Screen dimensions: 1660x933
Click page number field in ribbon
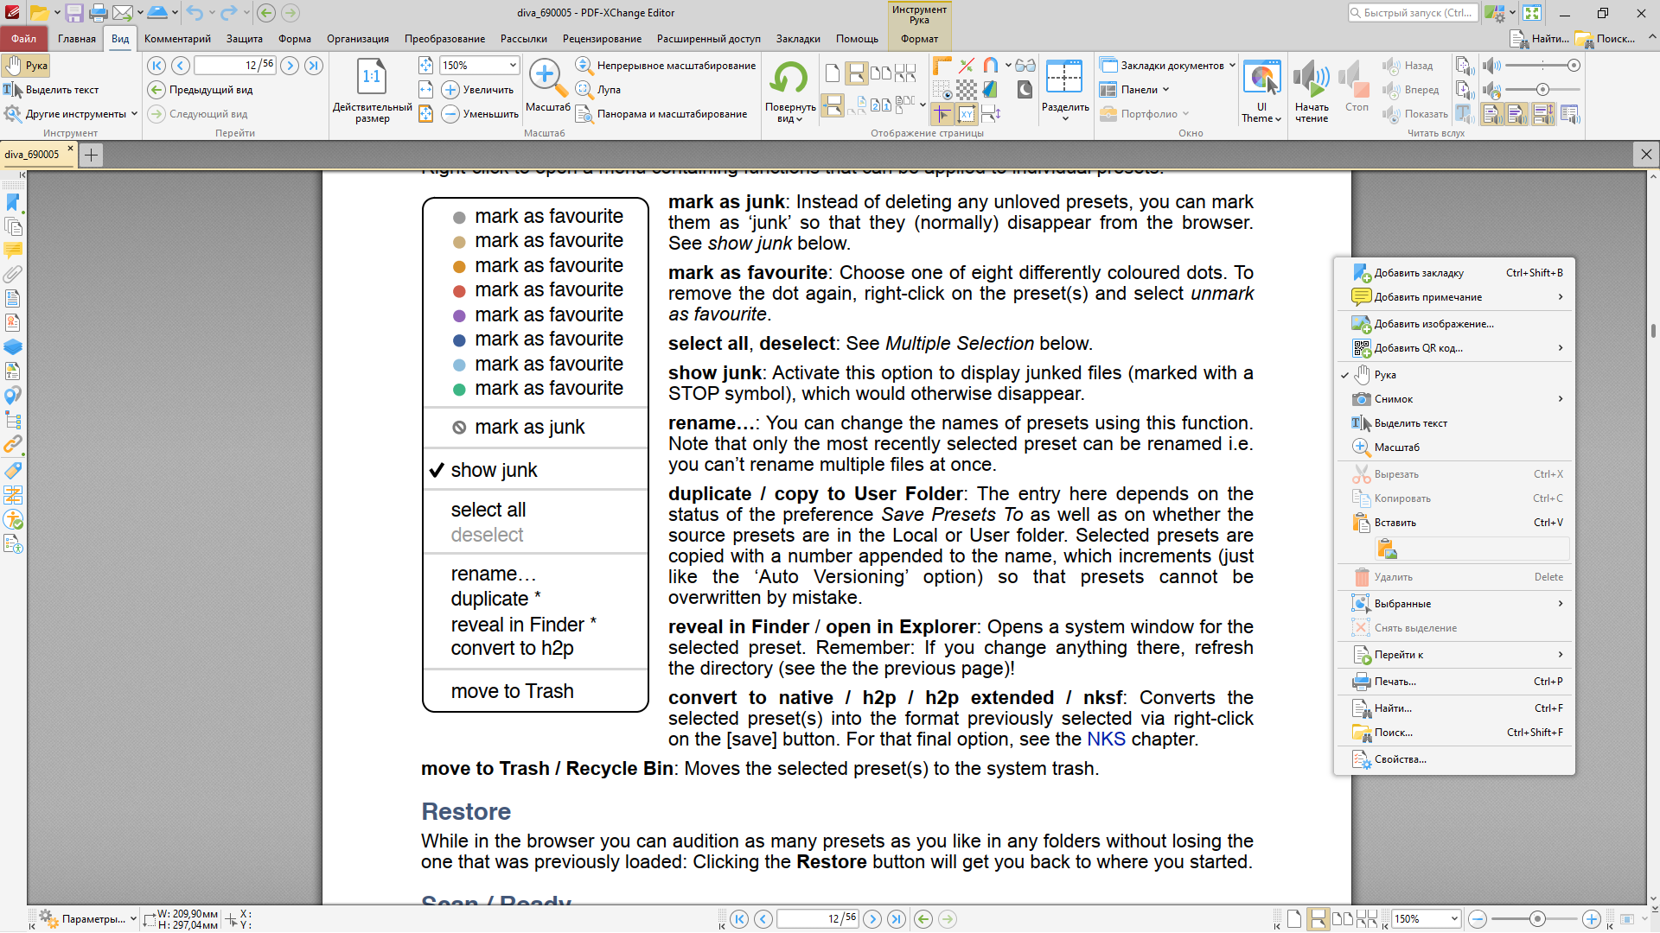[235, 66]
